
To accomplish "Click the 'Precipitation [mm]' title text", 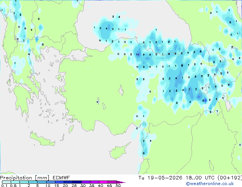I will 25,178.
